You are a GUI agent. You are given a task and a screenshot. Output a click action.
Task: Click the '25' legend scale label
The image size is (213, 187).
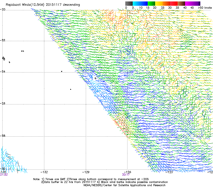coord(163,7)
